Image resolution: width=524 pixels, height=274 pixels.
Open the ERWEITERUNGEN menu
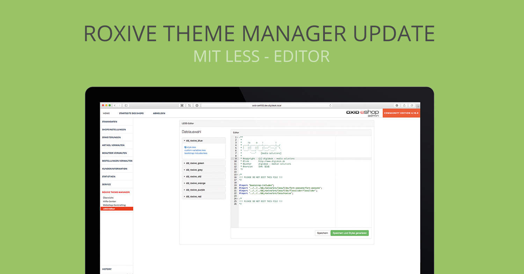(x=116, y=137)
